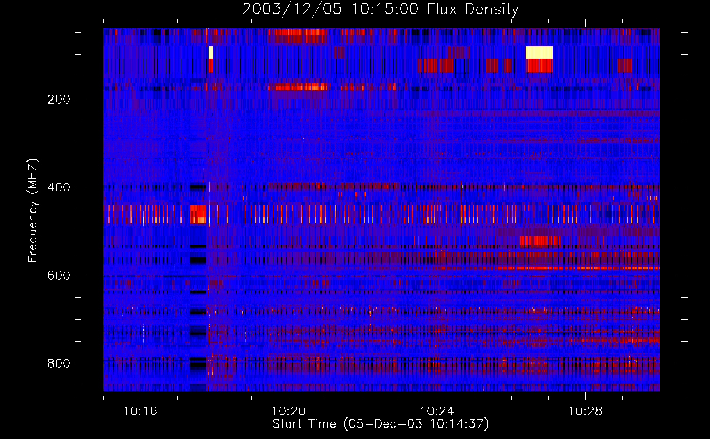Click the "Frequency (MHZ)" axis label

click(32, 211)
